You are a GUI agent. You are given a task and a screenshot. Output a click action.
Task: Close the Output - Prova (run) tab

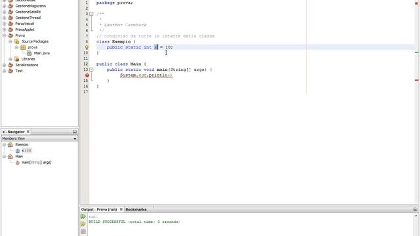point(121,209)
